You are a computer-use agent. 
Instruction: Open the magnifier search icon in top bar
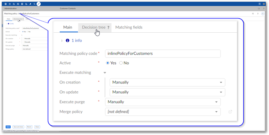click(x=35, y=4)
